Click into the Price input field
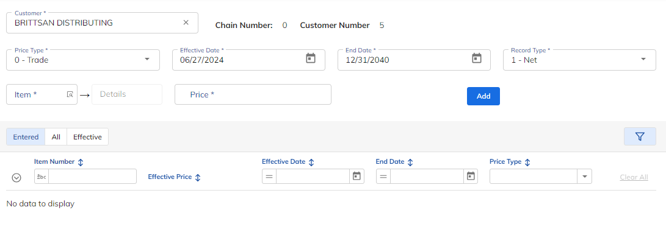Image resolution: width=666 pixels, height=235 pixels. point(253,94)
